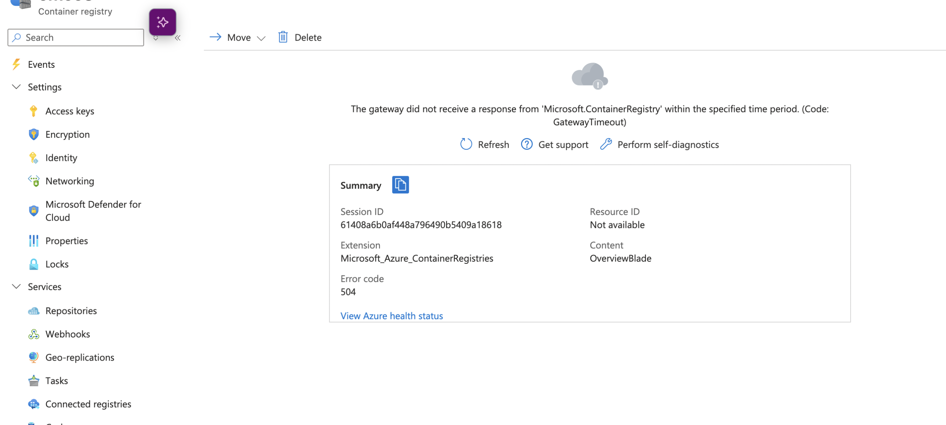This screenshot has width=946, height=425.
Task: Open the Locks page
Action: [x=57, y=264]
